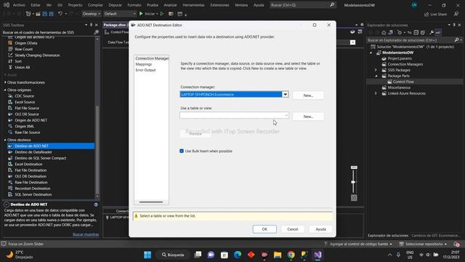This screenshot has height=262, width=465.
Task: Click the designer zoom slider handle
Action: pyautogui.click(x=353, y=182)
